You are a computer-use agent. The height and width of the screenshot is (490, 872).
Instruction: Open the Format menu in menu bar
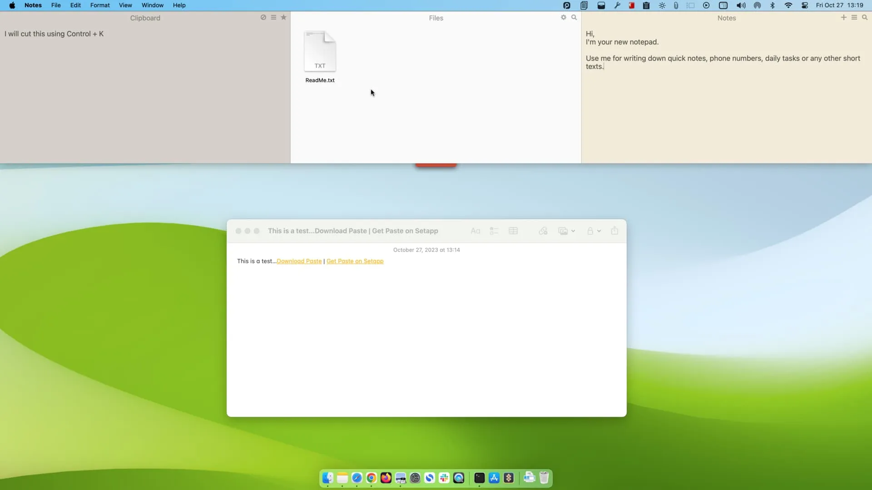coord(99,5)
